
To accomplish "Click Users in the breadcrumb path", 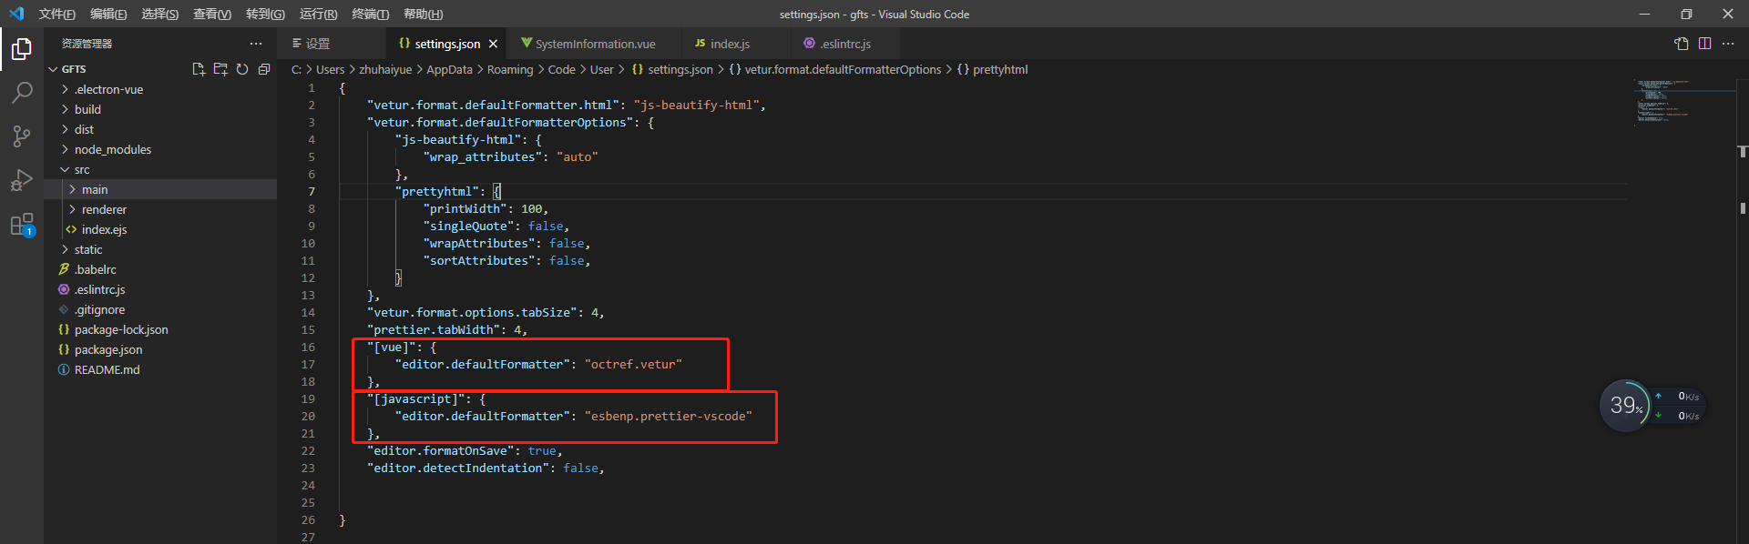I will (x=330, y=69).
